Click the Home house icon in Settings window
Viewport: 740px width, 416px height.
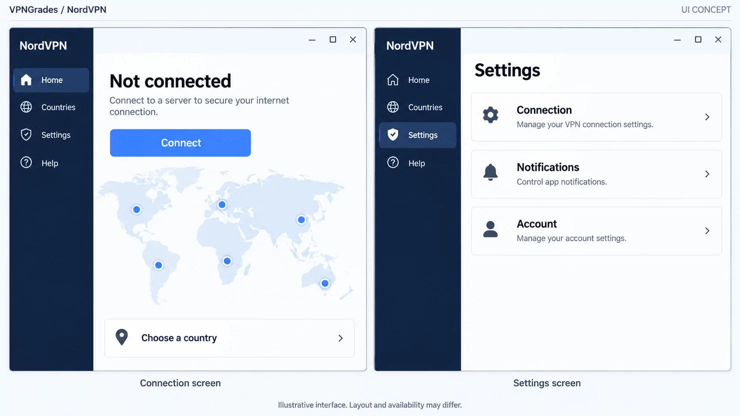click(x=393, y=80)
